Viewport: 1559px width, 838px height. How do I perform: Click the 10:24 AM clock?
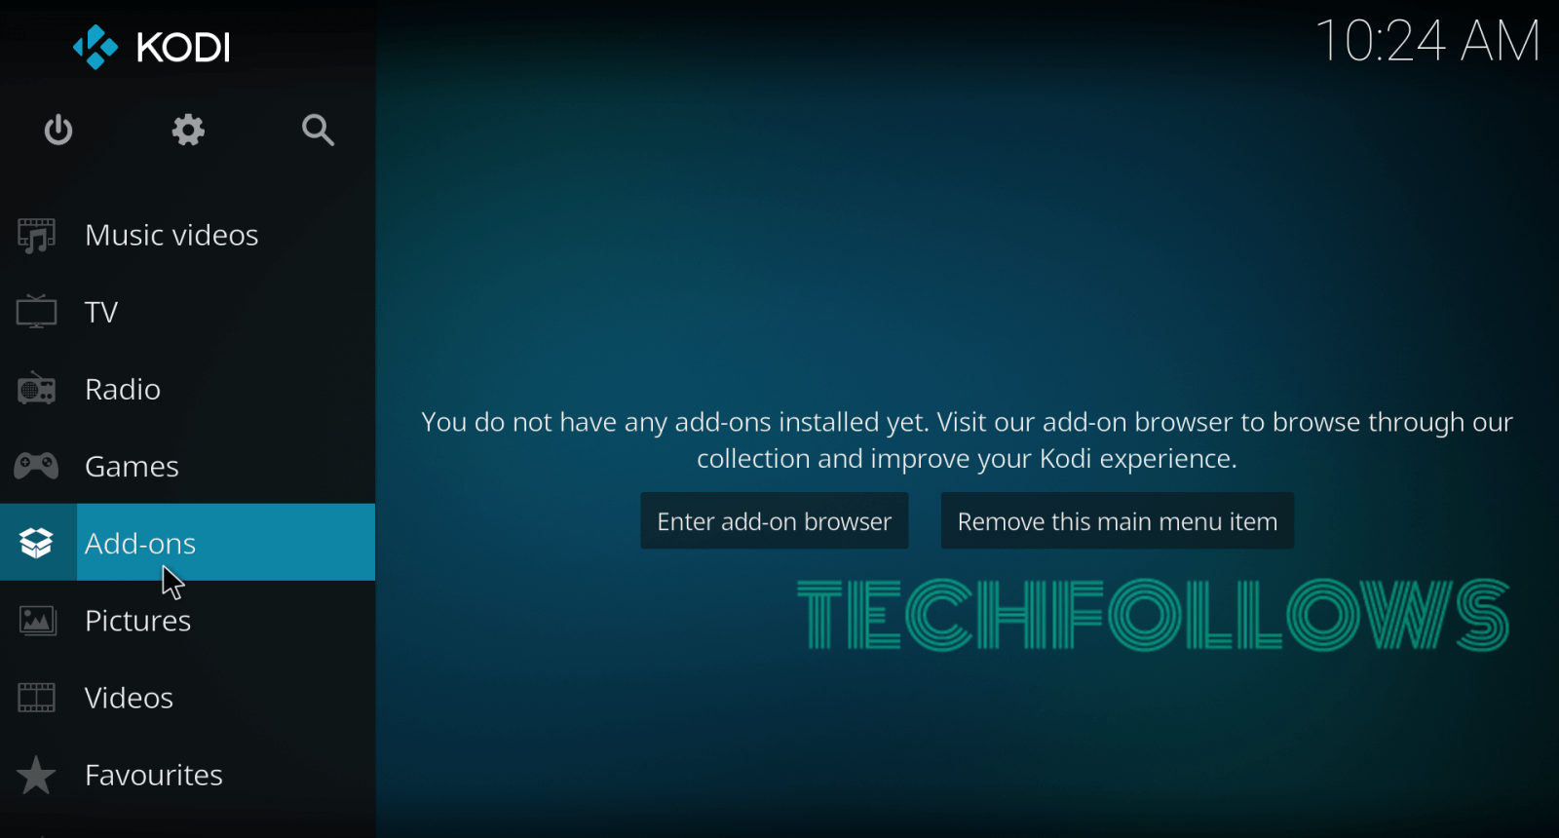[x=1427, y=42]
